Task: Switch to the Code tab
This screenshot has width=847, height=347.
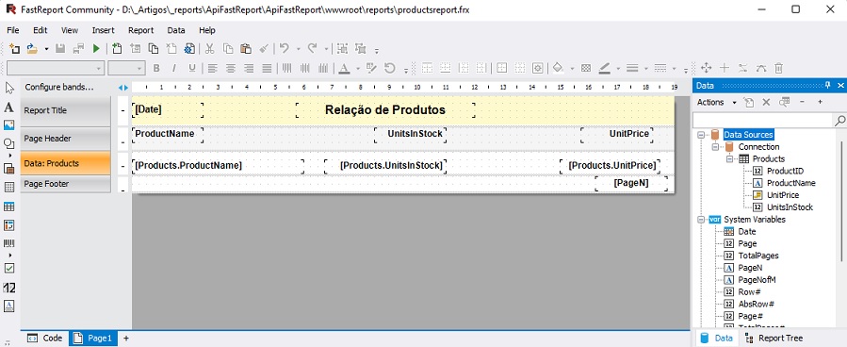Action: [45, 339]
